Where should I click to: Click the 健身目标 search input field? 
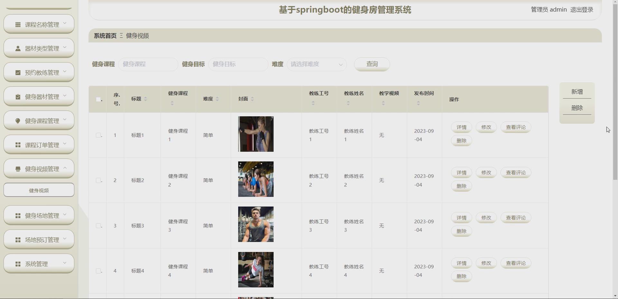point(238,64)
